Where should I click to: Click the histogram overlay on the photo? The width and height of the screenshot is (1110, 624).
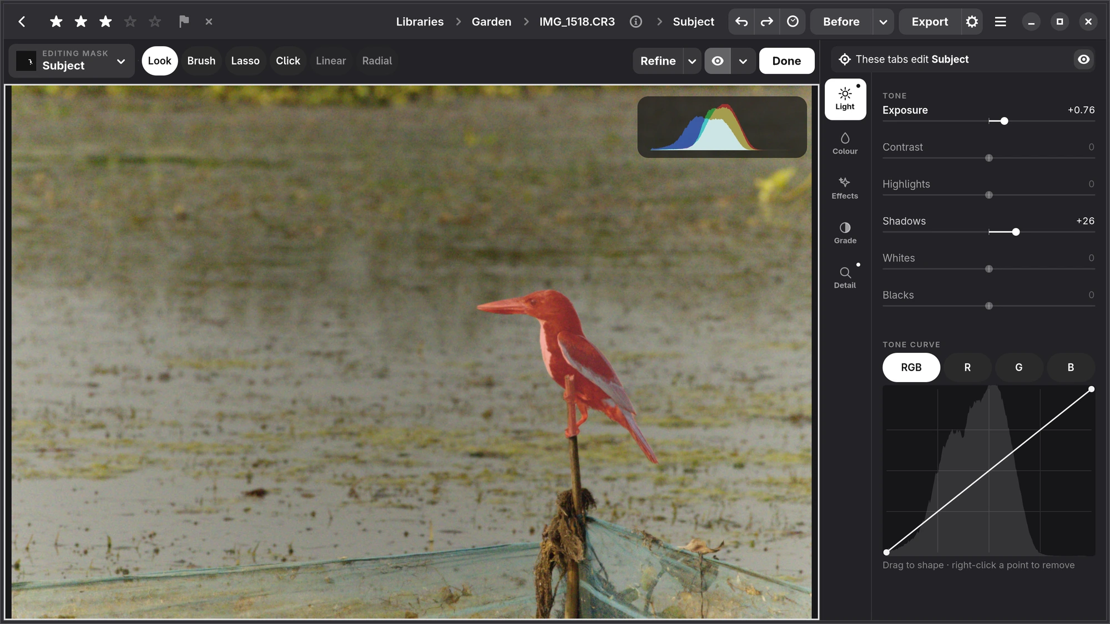click(722, 127)
